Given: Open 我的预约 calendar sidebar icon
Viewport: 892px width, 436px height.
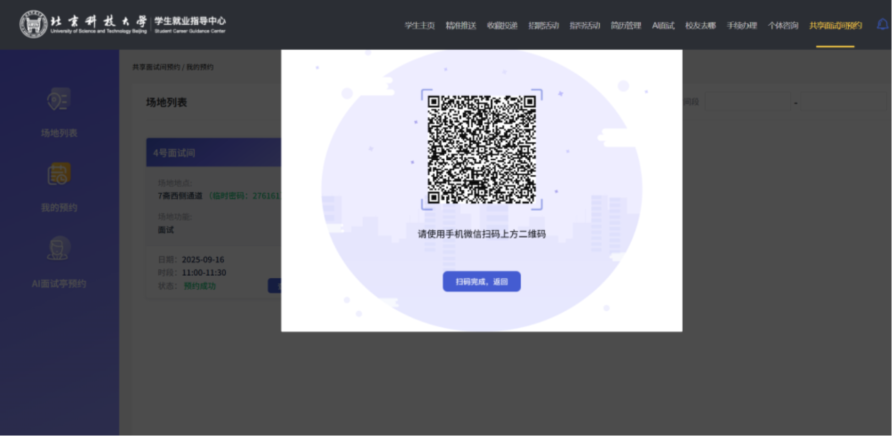Looking at the screenshot, I should pyautogui.click(x=59, y=174).
